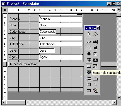121x106 pixels.
Task: Click the Code_postal text box field
Action: coord(47,32)
